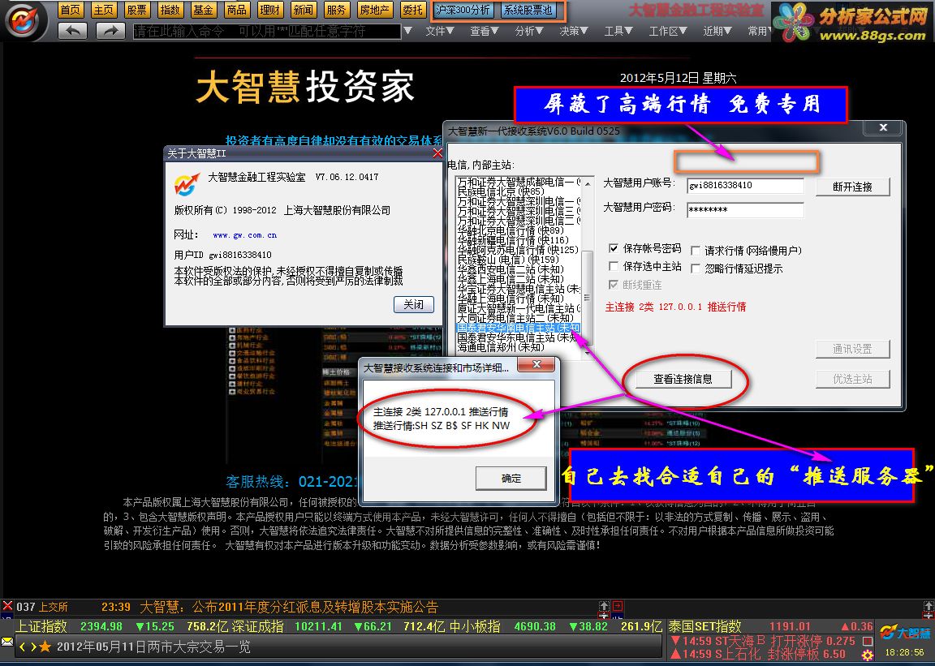Click the host list scrollbar thumb
The image size is (935, 666).
tap(588, 297)
